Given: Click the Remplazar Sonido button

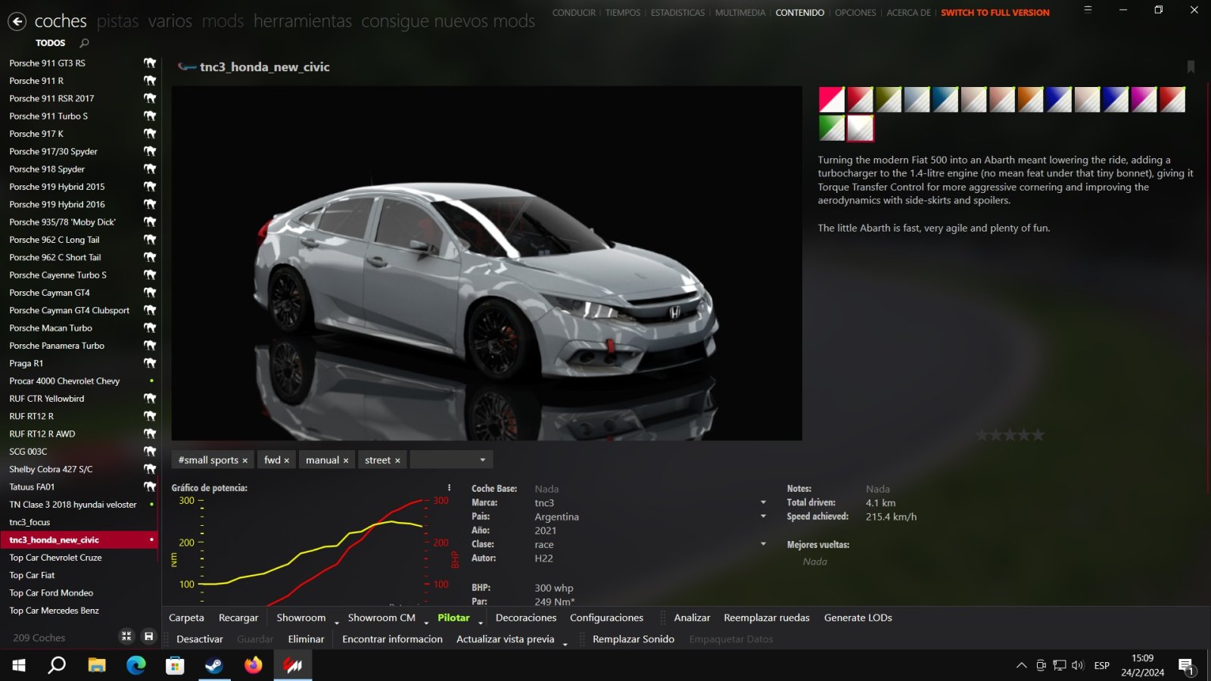Looking at the screenshot, I should click(634, 639).
